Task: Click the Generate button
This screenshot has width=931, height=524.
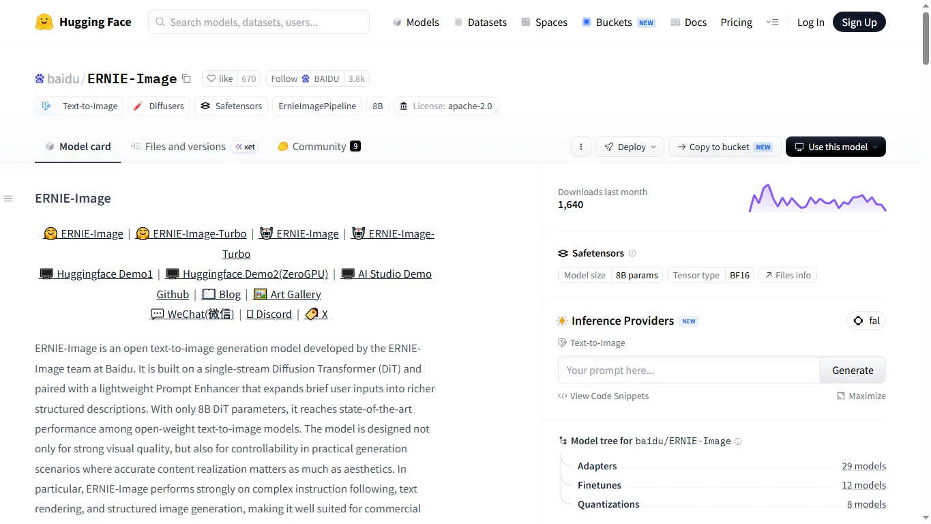Action: pos(853,370)
